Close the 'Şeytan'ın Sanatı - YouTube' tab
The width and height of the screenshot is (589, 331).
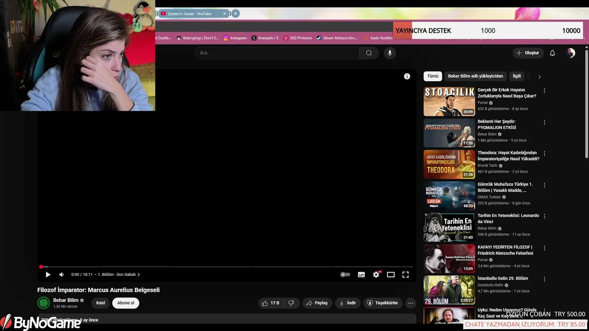pos(225,14)
